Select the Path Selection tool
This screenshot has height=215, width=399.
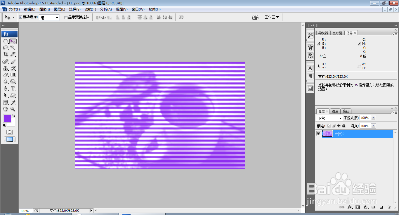[6, 95]
